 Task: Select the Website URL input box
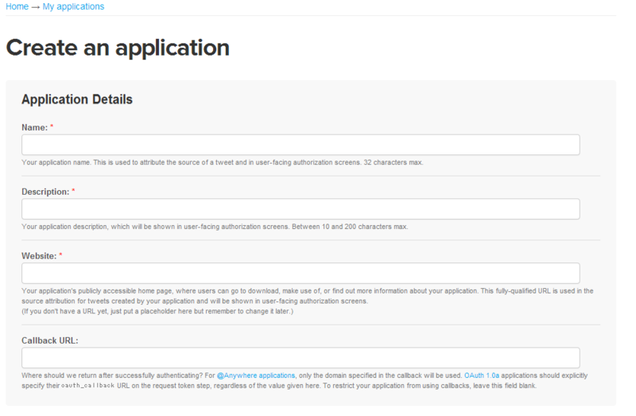(x=301, y=273)
